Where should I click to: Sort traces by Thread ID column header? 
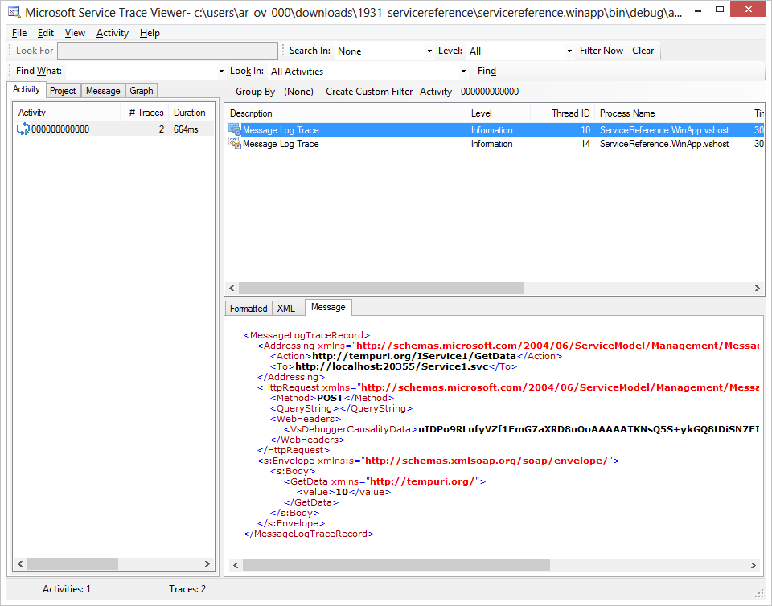coord(563,113)
